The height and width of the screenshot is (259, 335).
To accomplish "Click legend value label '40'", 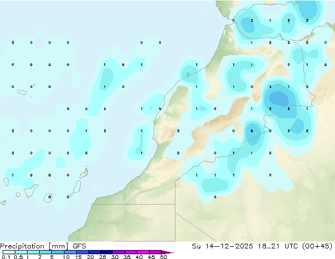I will tap(139, 257).
